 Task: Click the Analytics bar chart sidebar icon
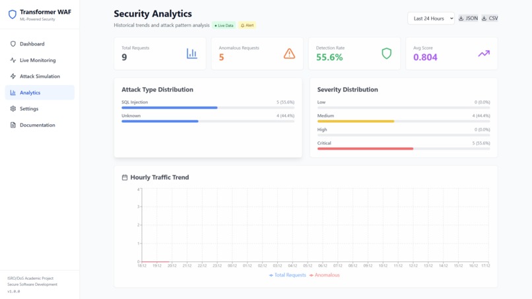click(x=13, y=92)
